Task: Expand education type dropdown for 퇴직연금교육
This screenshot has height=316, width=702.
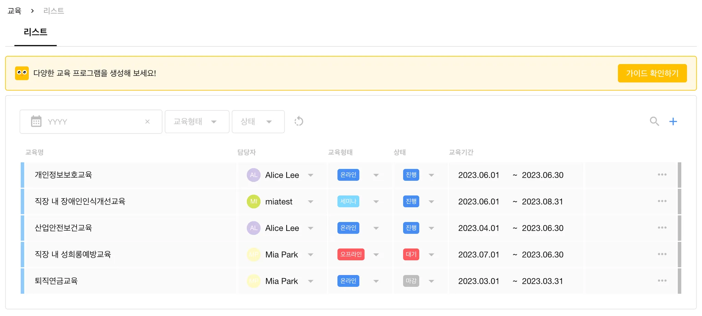Action: click(x=376, y=281)
